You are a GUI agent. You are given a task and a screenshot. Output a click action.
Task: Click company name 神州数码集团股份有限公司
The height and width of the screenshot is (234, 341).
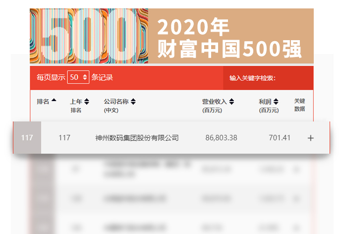coord(137,138)
